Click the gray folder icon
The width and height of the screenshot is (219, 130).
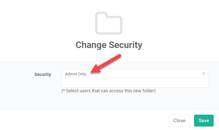[109, 23]
